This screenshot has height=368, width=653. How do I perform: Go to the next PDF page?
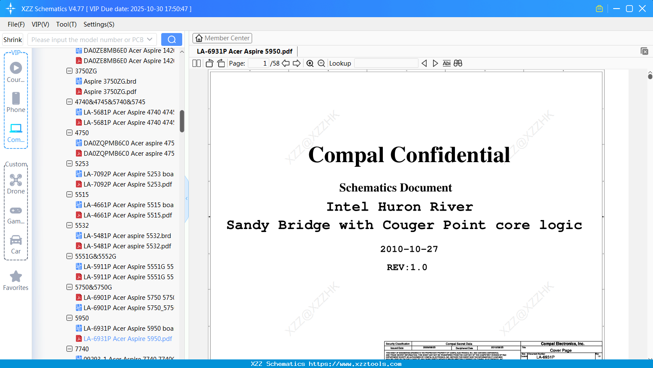[x=297, y=63]
